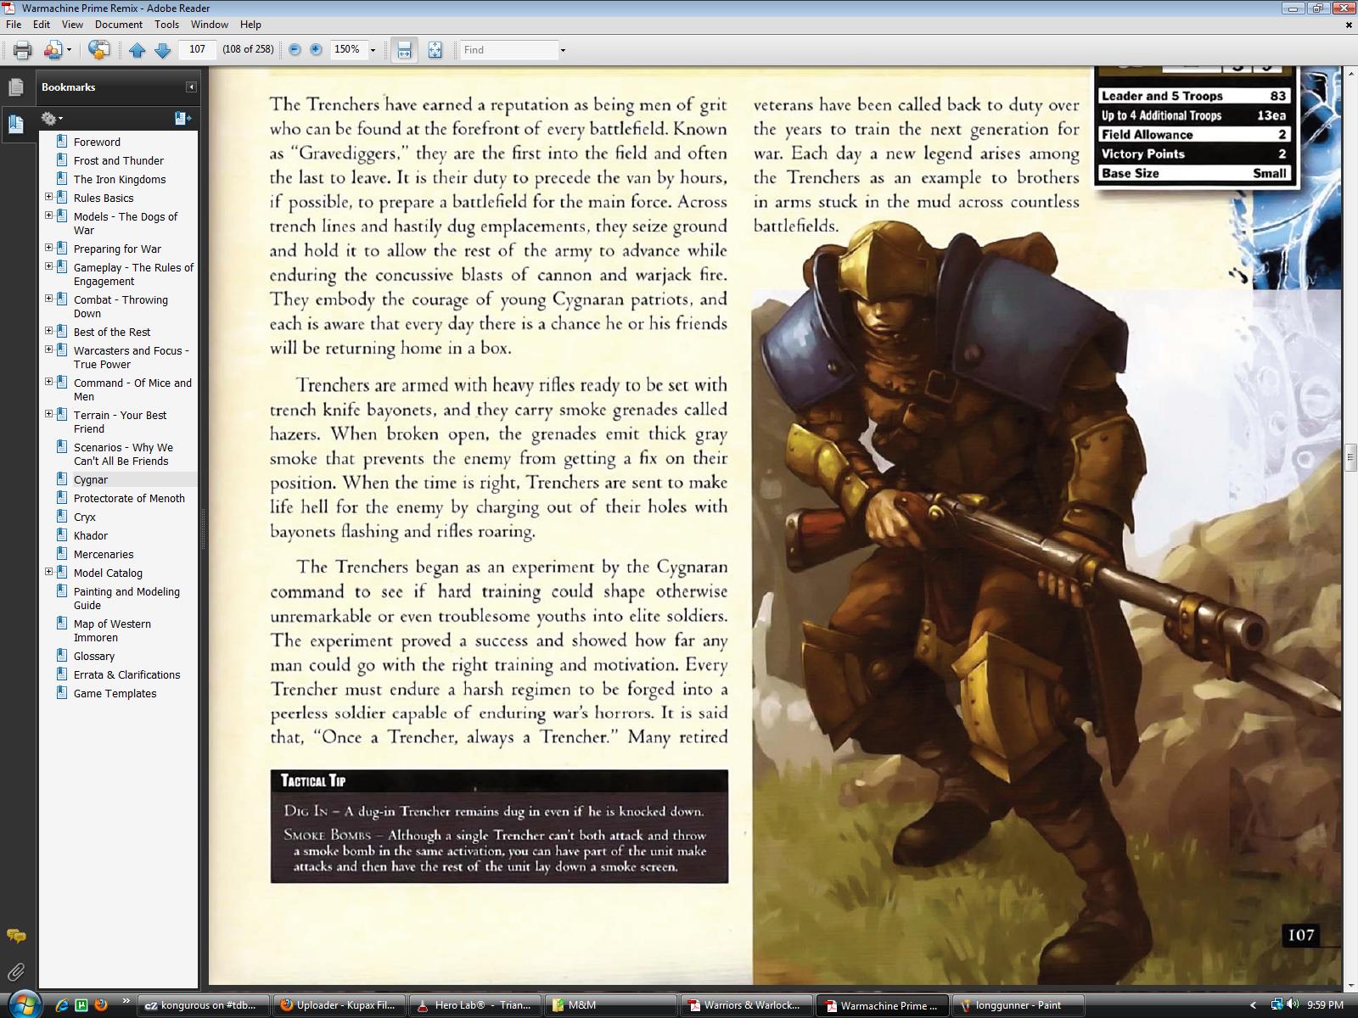Screen dimensions: 1358x1018
Task: Open the View menu
Action: tap(72, 25)
